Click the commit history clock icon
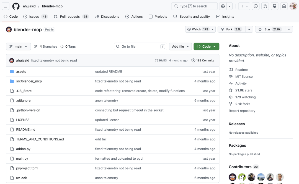The width and height of the screenshot is (299, 184). 193,60
